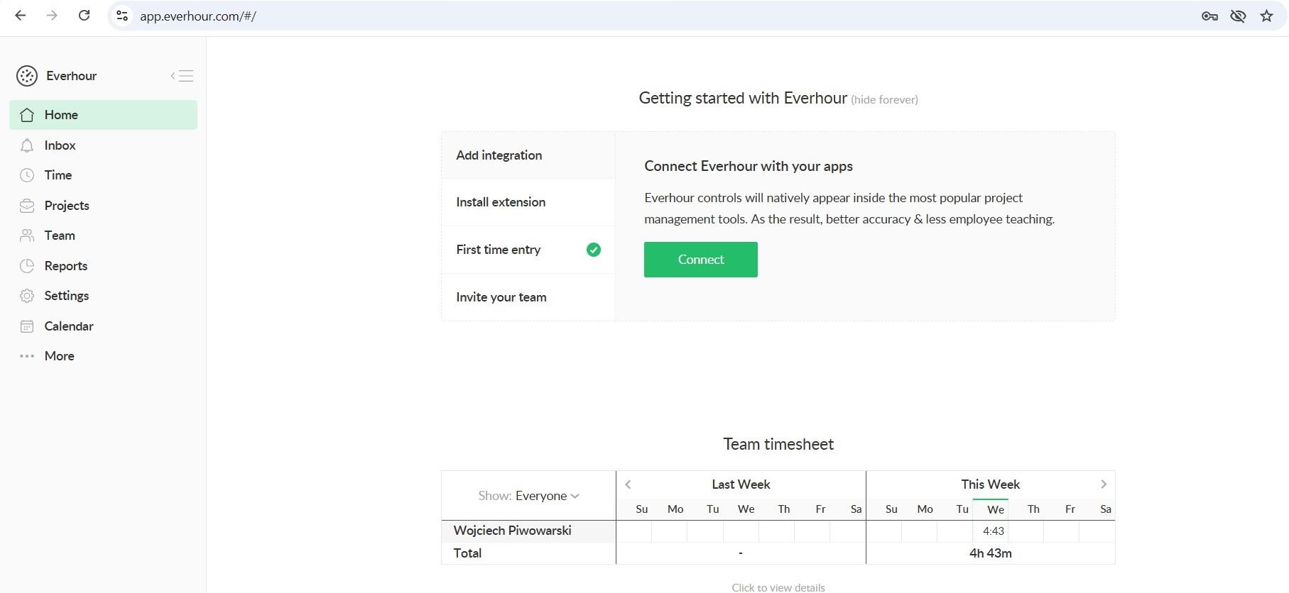This screenshot has height=593, width=1289.
Task: Open the Home menu item
Action: [x=103, y=115]
